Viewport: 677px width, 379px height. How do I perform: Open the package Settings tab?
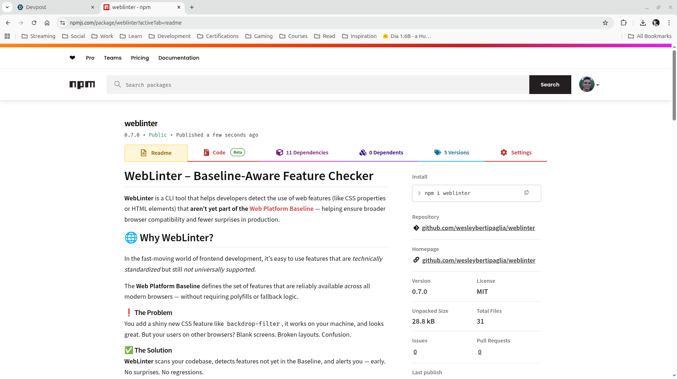point(516,153)
